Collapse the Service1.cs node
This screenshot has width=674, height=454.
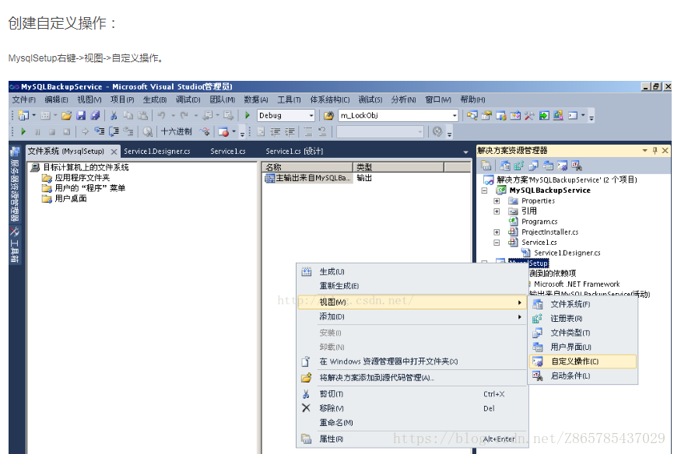(497, 243)
